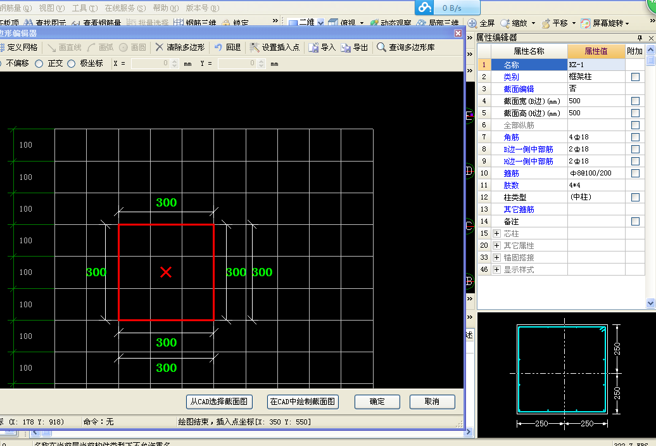Tick the 附加 checkbox for 截面高 row
Image resolution: width=656 pixels, height=446 pixels.
click(x=635, y=113)
